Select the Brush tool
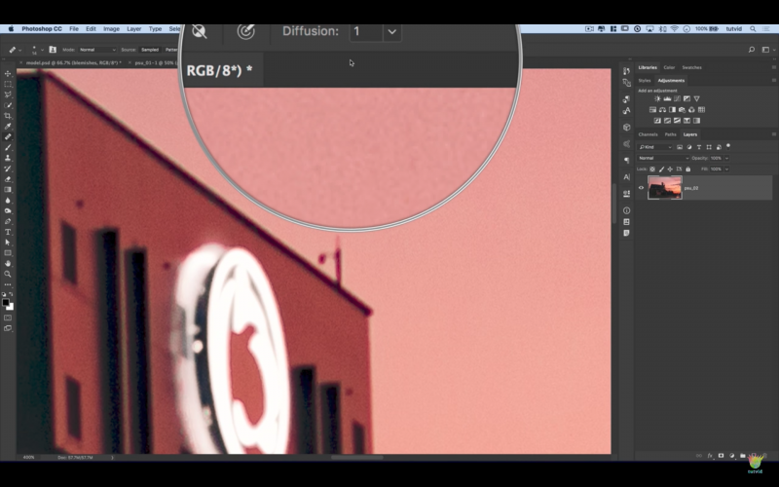 [x=8, y=148]
